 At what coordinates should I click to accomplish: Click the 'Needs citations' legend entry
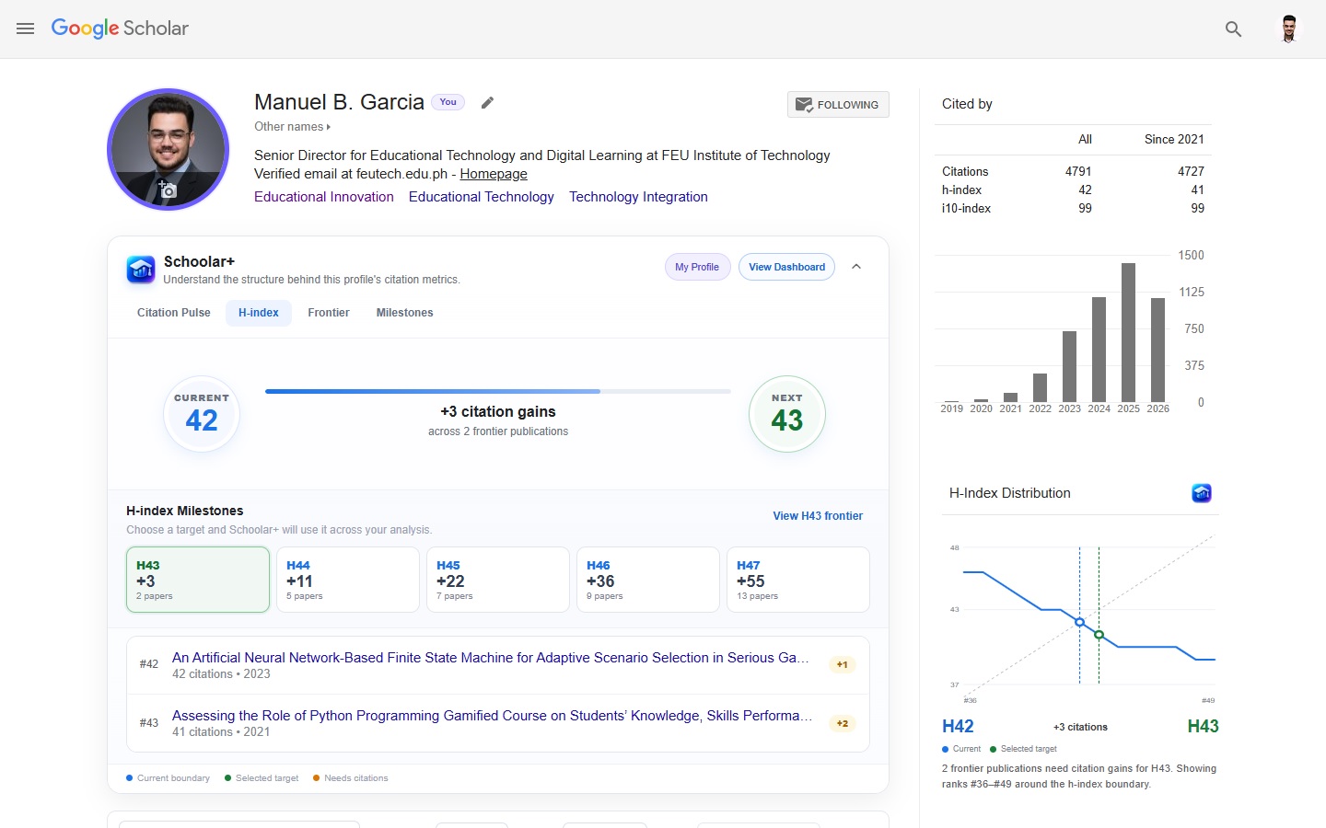pos(350,778)
